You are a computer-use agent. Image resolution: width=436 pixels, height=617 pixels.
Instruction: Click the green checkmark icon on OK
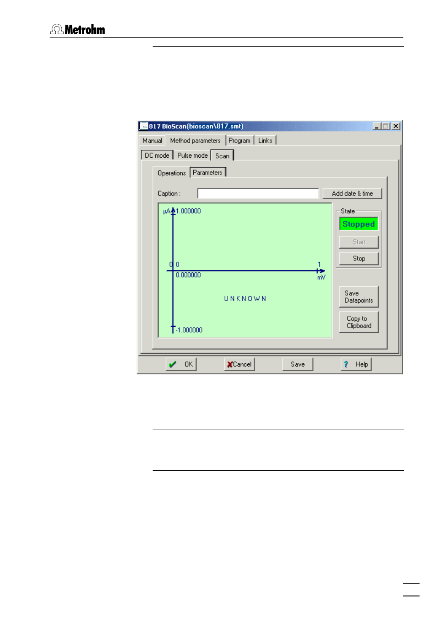172,364
